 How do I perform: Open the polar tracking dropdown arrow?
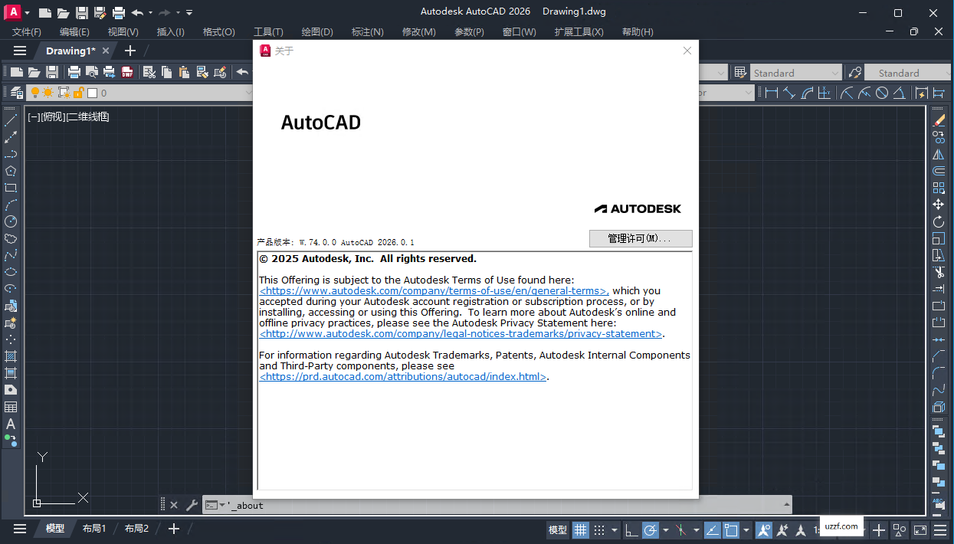pos(667,529)
